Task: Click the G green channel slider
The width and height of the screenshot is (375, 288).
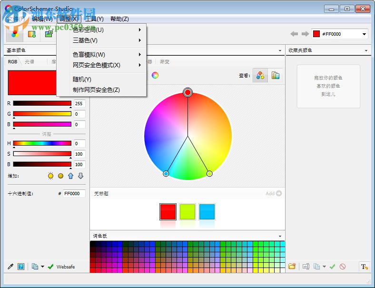Action: pos(42,114)
